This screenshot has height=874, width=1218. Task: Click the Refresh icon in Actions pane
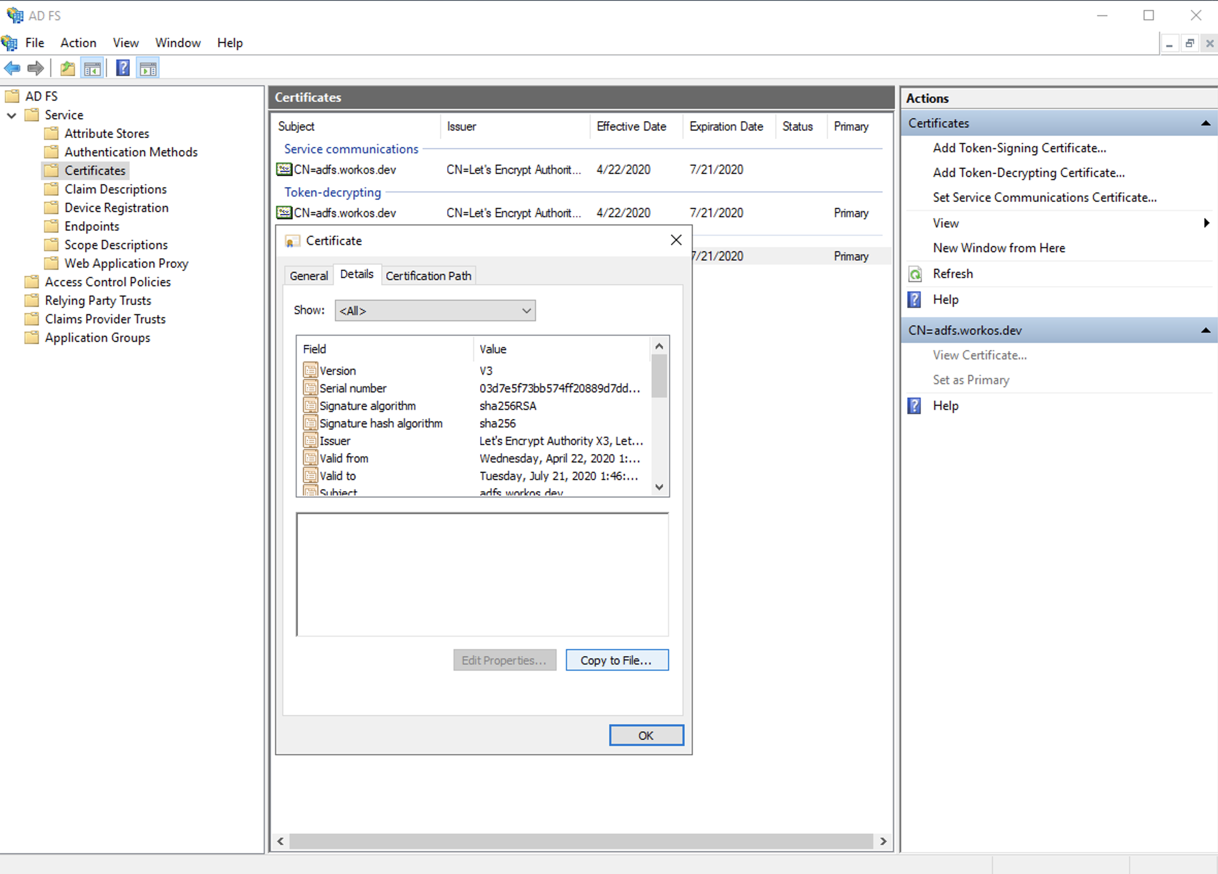915,274
